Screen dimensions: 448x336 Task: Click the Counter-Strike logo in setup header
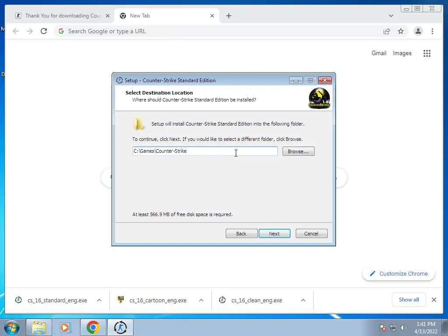(x=319, y=98)
